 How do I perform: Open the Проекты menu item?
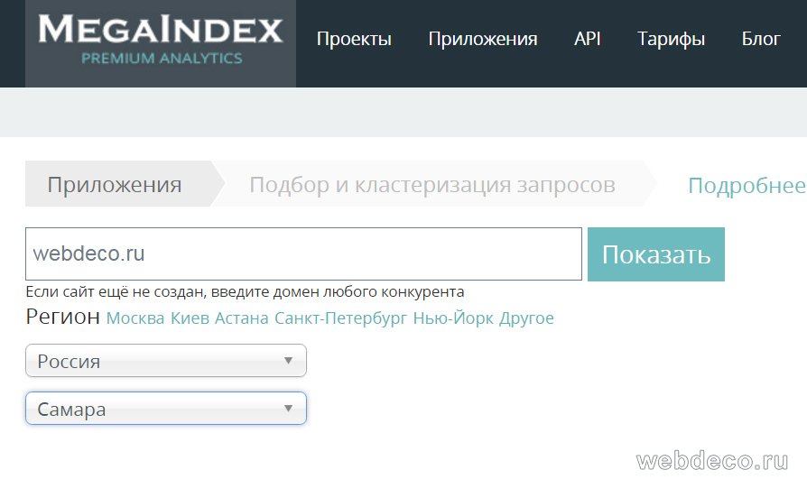click(354, 39)
